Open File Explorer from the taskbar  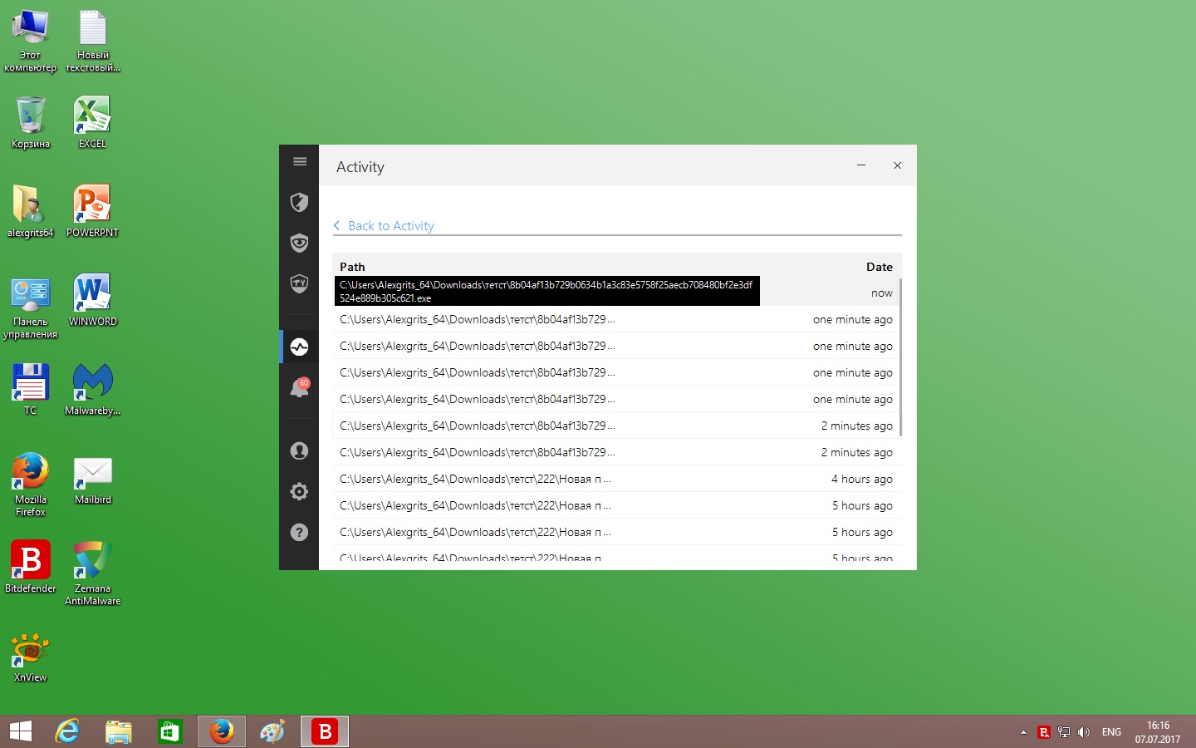[119, 731]
